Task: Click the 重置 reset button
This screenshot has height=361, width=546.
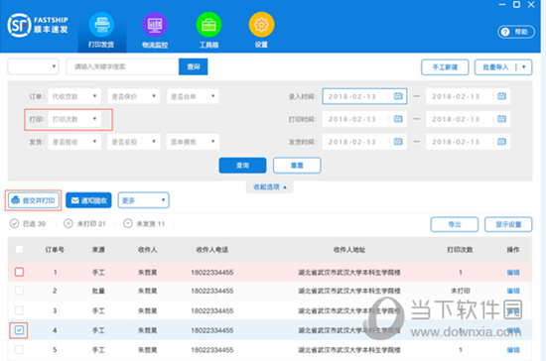Action: tap(297, 166)
